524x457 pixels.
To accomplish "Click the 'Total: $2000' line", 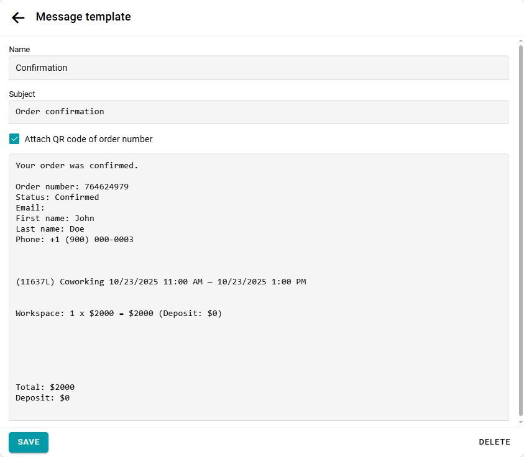I will pyautogui.click(x=45, y=387).
